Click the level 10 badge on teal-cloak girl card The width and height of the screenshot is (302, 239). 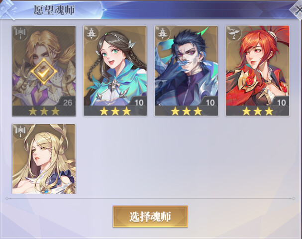(x=139, y=103)
